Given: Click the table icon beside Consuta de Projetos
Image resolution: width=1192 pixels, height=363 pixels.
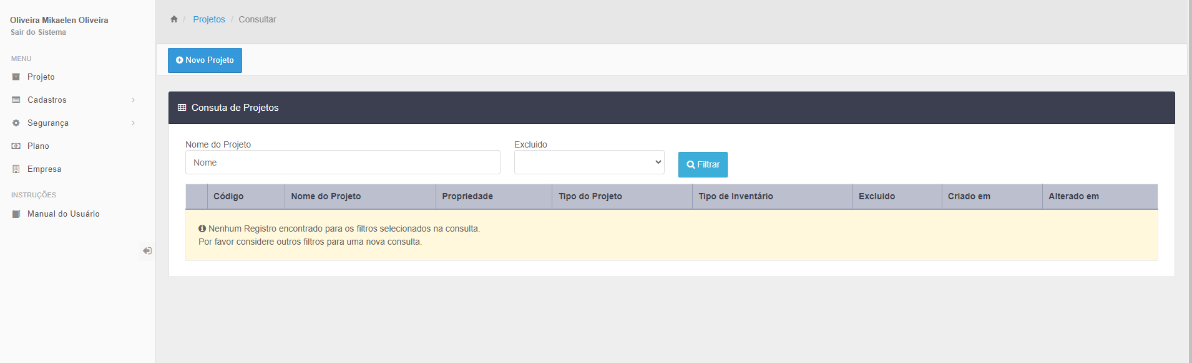Looking at the screenshot, I should coord(182,108).
